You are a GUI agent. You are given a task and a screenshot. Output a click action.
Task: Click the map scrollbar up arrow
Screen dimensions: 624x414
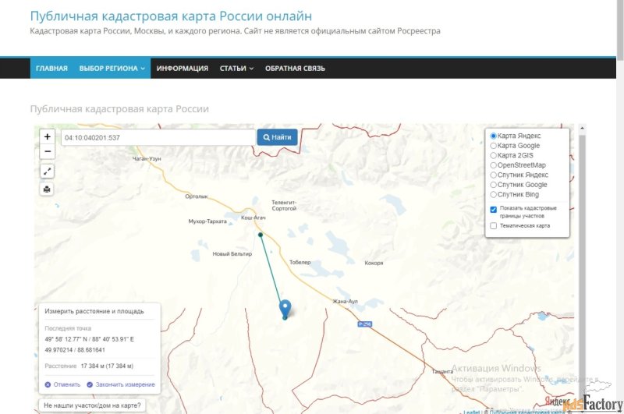582,128
